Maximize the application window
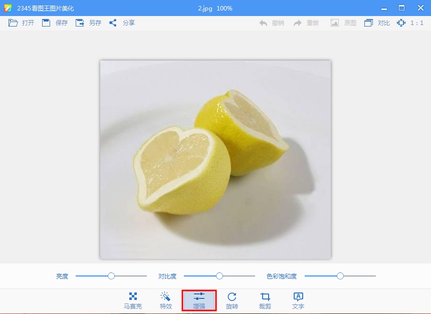Viewport: 431px width, 314px height. click(401, 8)
